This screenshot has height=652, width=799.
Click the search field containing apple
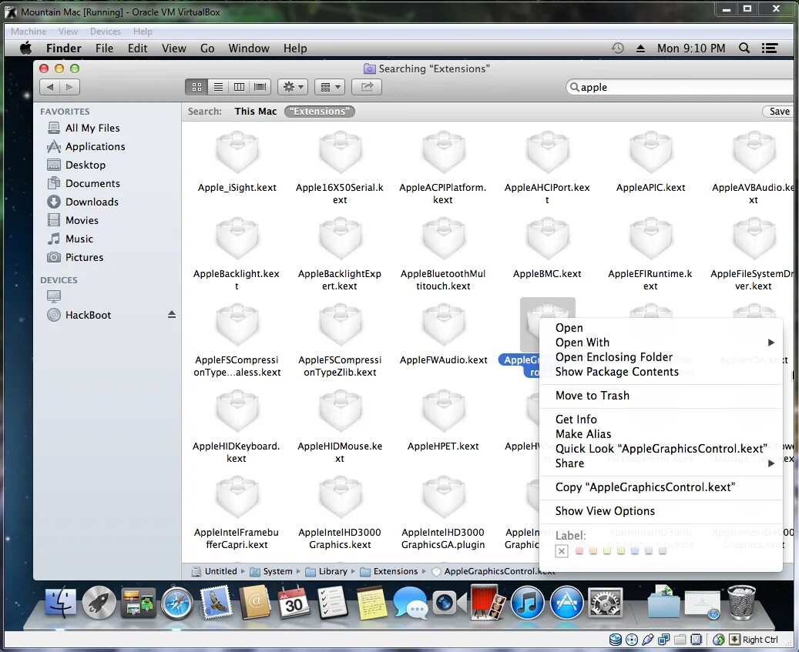(x=680, y=87)
